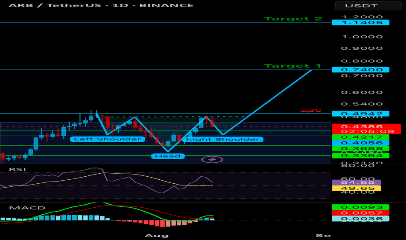406x240 pixels.
Task: Click the yellow RSI MA 49.65 label
Action: (356, 189)
